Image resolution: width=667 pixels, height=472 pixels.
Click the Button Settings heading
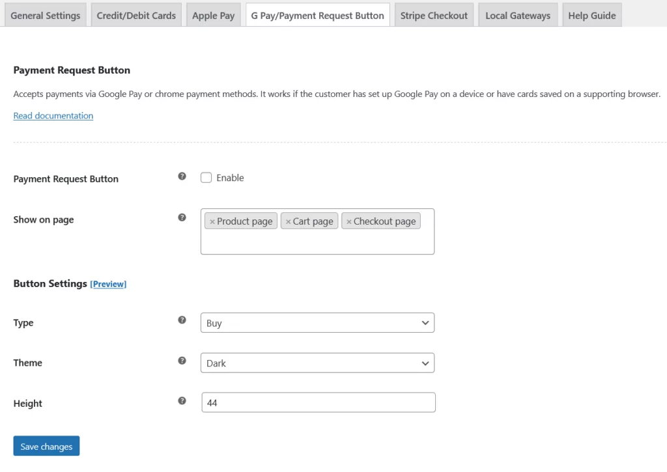click(x=50, y=284)
